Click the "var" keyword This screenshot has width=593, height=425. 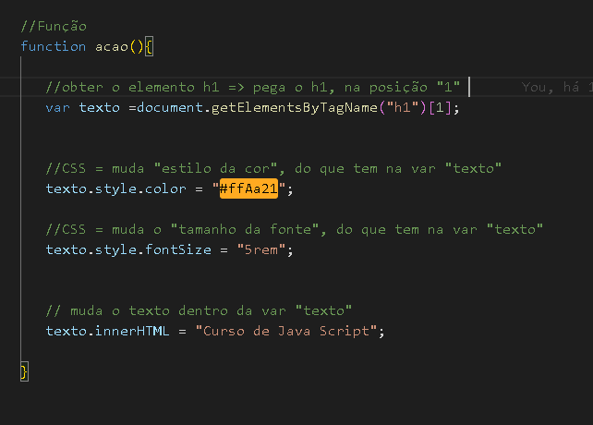(58, 108)
